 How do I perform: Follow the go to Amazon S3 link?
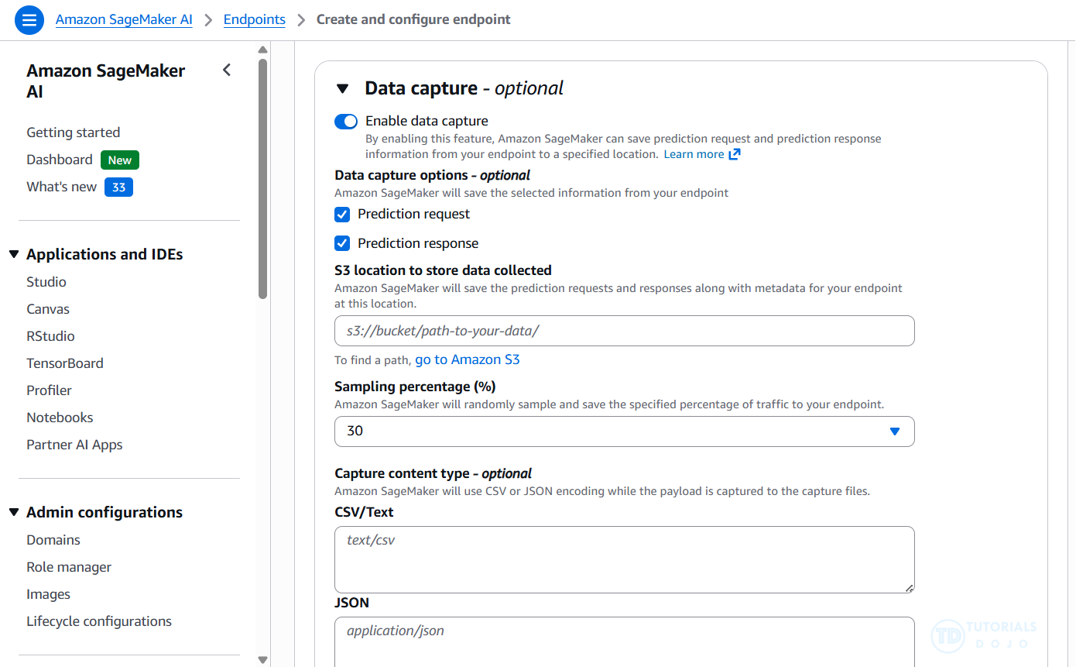pyautogui.click(x=468, y=359)
